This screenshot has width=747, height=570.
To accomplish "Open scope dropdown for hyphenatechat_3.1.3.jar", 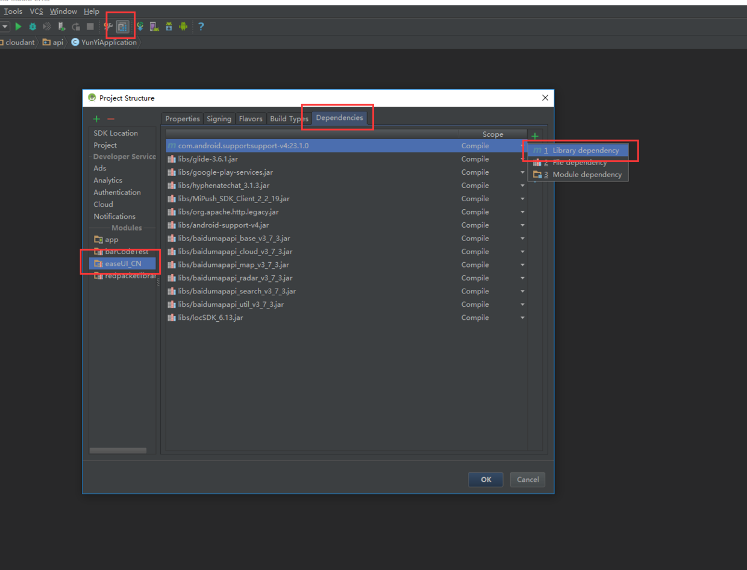I will pos(522,186).
